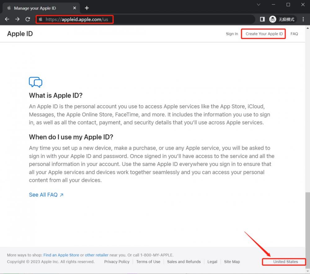Click the What is Apple ID? heading
The image size is (310, 274).
coord(56,95)
